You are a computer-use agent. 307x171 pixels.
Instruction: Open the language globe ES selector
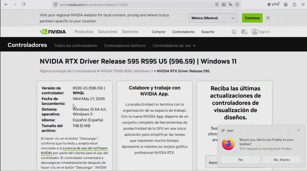click(244, 32)
